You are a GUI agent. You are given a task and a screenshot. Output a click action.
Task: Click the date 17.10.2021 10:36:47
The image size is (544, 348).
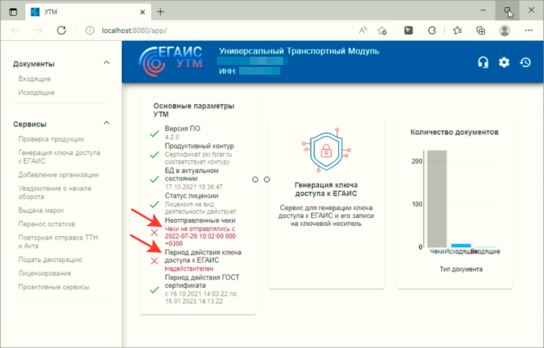[194, 187]
